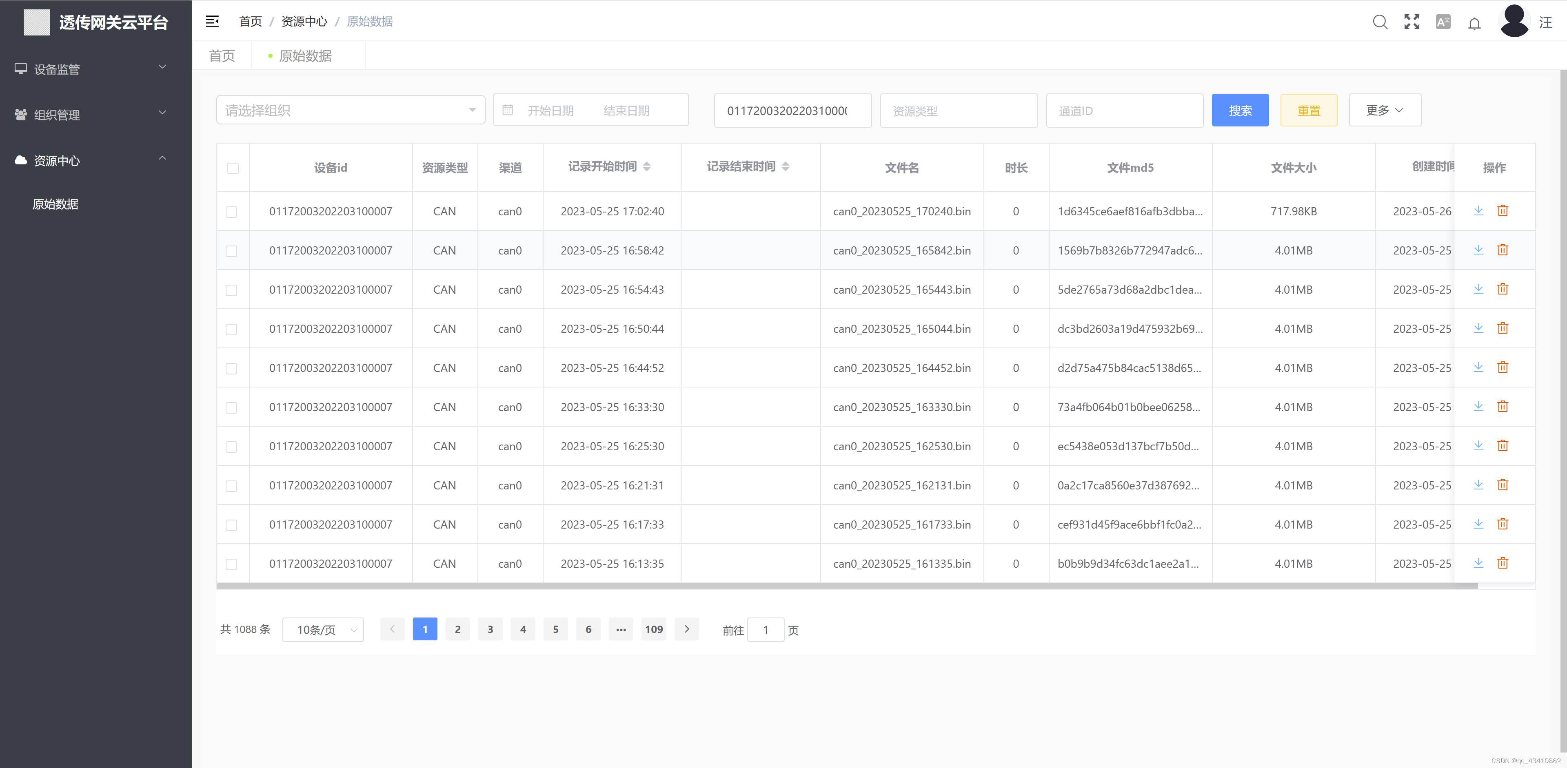Go to page 3
The height and width of the screenshot is (768, 1567).
click(490, 629)
